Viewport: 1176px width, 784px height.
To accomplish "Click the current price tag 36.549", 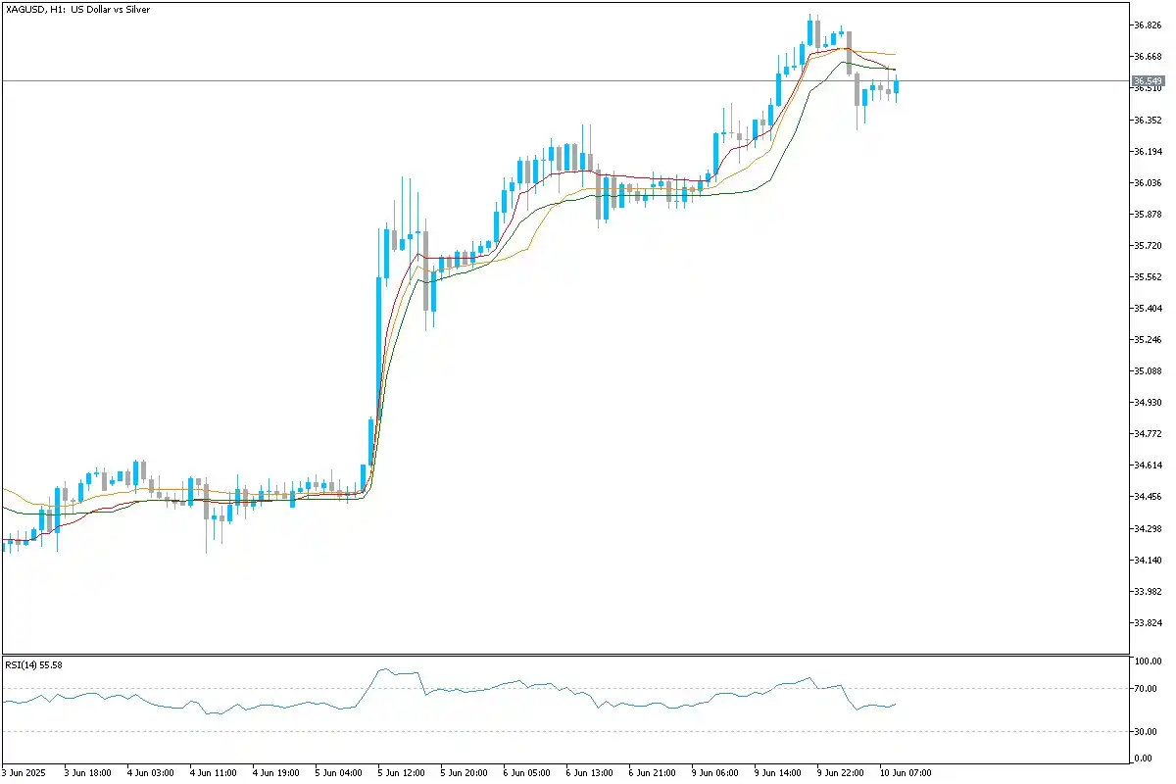I will coord(1148,80).
